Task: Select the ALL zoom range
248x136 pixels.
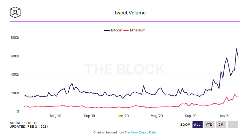Action: [x=197, y=124]
